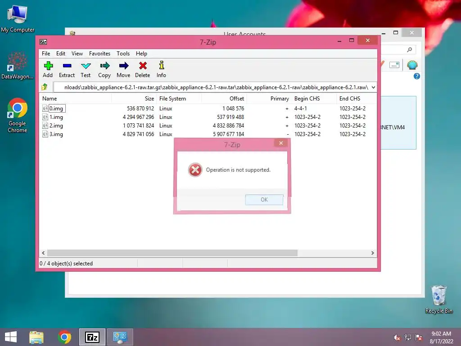The height and width of the screenshot is (346, 461).
Task: Click the network tray icon
Action: pyautogui.click(x=408, y=337)
